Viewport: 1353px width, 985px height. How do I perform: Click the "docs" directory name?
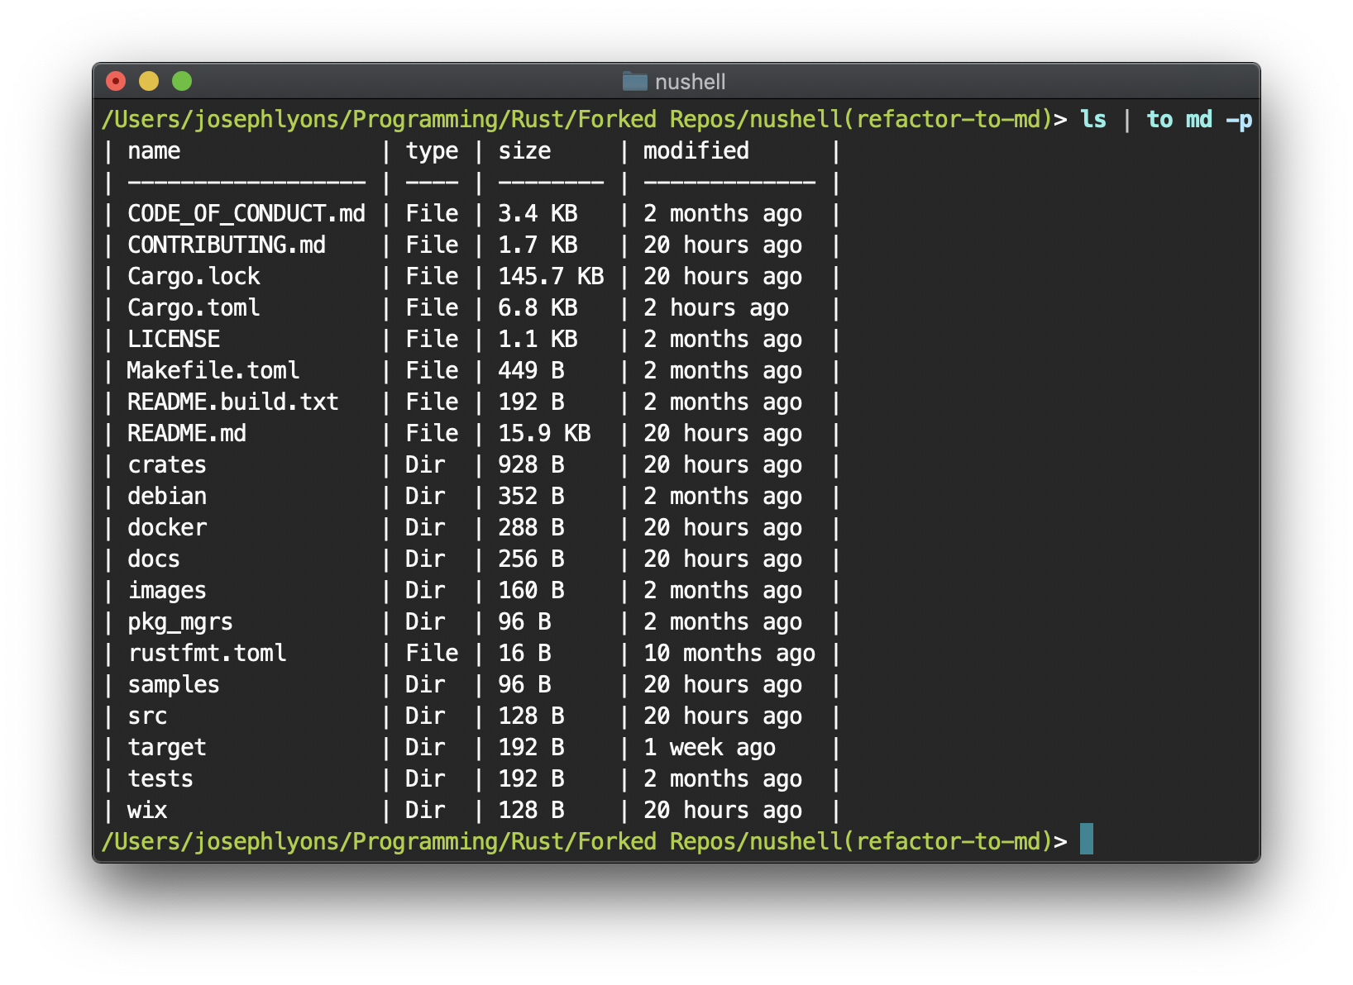pos(154,559)
